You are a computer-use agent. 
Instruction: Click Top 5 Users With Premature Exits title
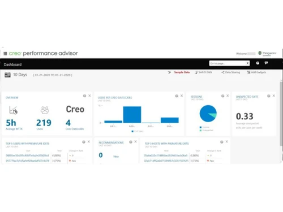pyautogui.click(x=28, y=144)
